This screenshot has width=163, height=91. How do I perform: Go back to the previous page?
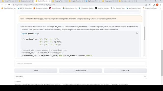click(2, 5)
